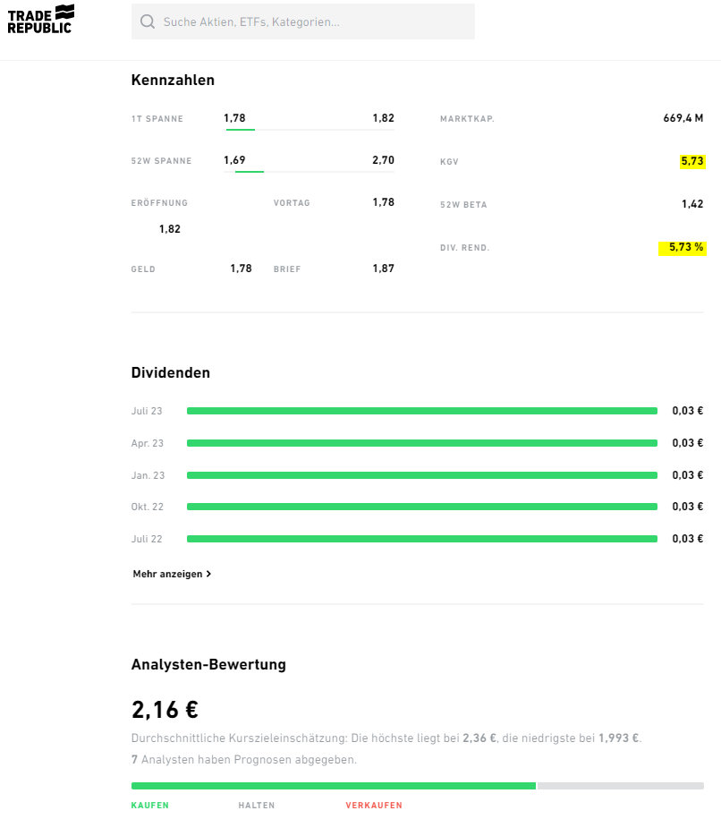Click the green part of the analyst rating bar
Image resolution: width=721 pixels, height=819 pixels.
click(333, 786)
